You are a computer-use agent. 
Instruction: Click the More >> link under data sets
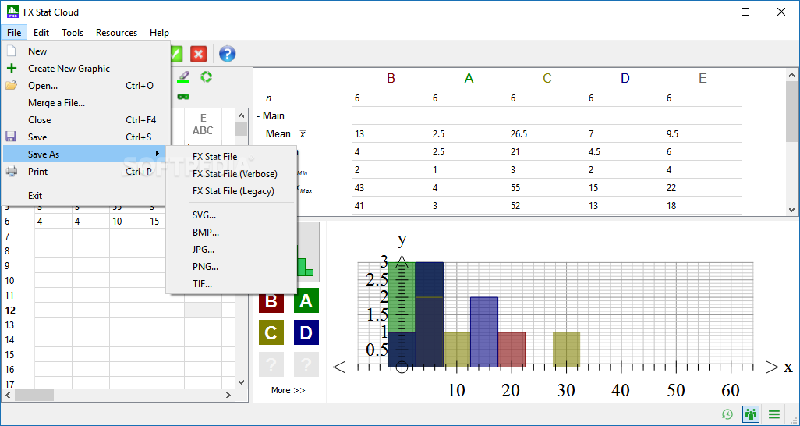(288, 390)
